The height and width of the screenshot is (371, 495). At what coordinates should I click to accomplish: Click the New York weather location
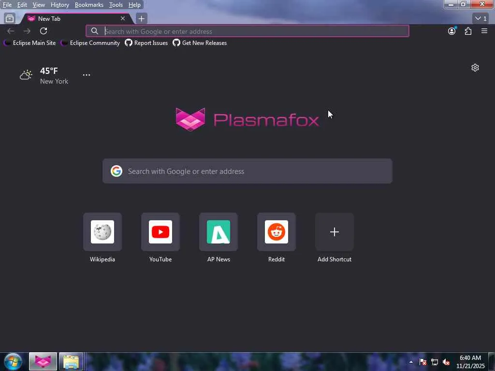pyautogui.click(x=54, y=81)
